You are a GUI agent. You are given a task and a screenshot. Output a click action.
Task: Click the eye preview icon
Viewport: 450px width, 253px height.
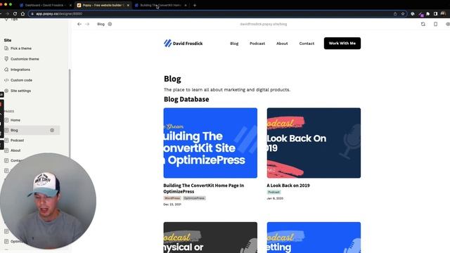click(x=447, y=24)
